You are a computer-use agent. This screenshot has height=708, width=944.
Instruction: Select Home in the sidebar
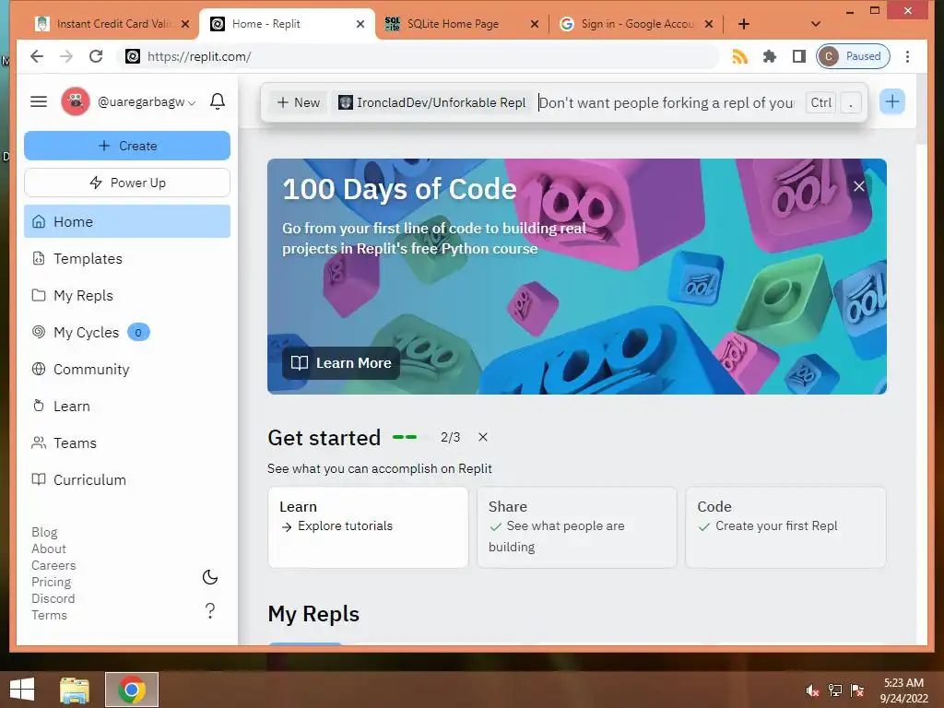click(127, 221)
